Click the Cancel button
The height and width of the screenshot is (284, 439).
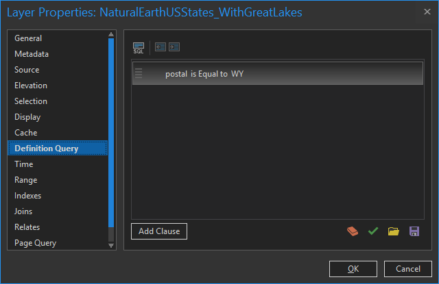coord(408,269)
